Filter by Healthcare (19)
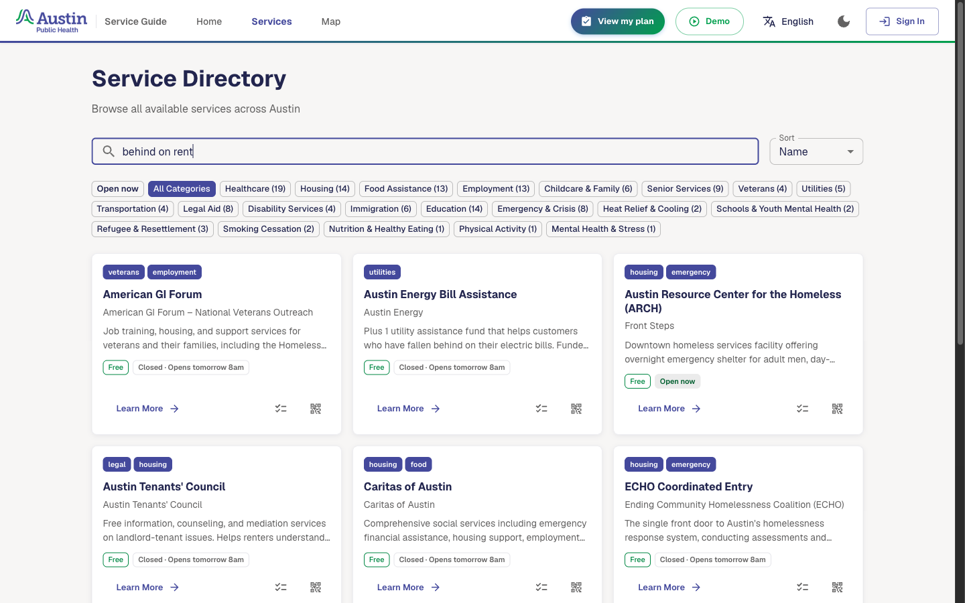The image size is (965, 603). click(x=255, y=189)
